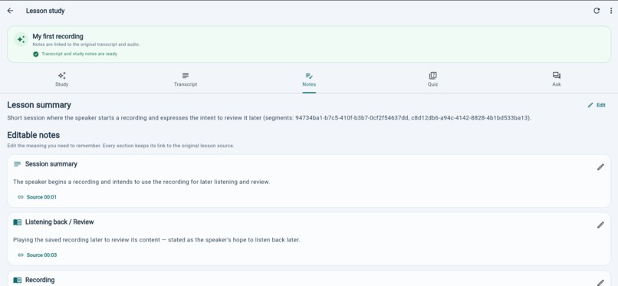Switch to the Transcript tab
This screenshot has width=618, height=286.
[186, 79]
